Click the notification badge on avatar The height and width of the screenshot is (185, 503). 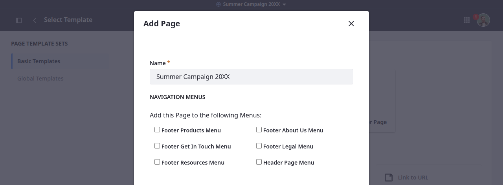[476, 17]
